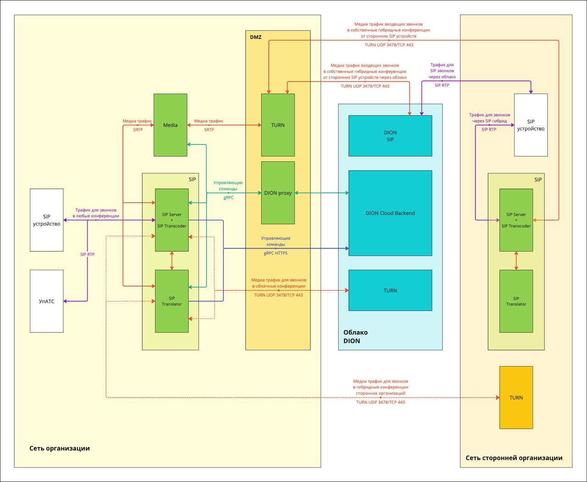
Task: Click SIP устройство box in Сеть организации
Action: (47, 220)
